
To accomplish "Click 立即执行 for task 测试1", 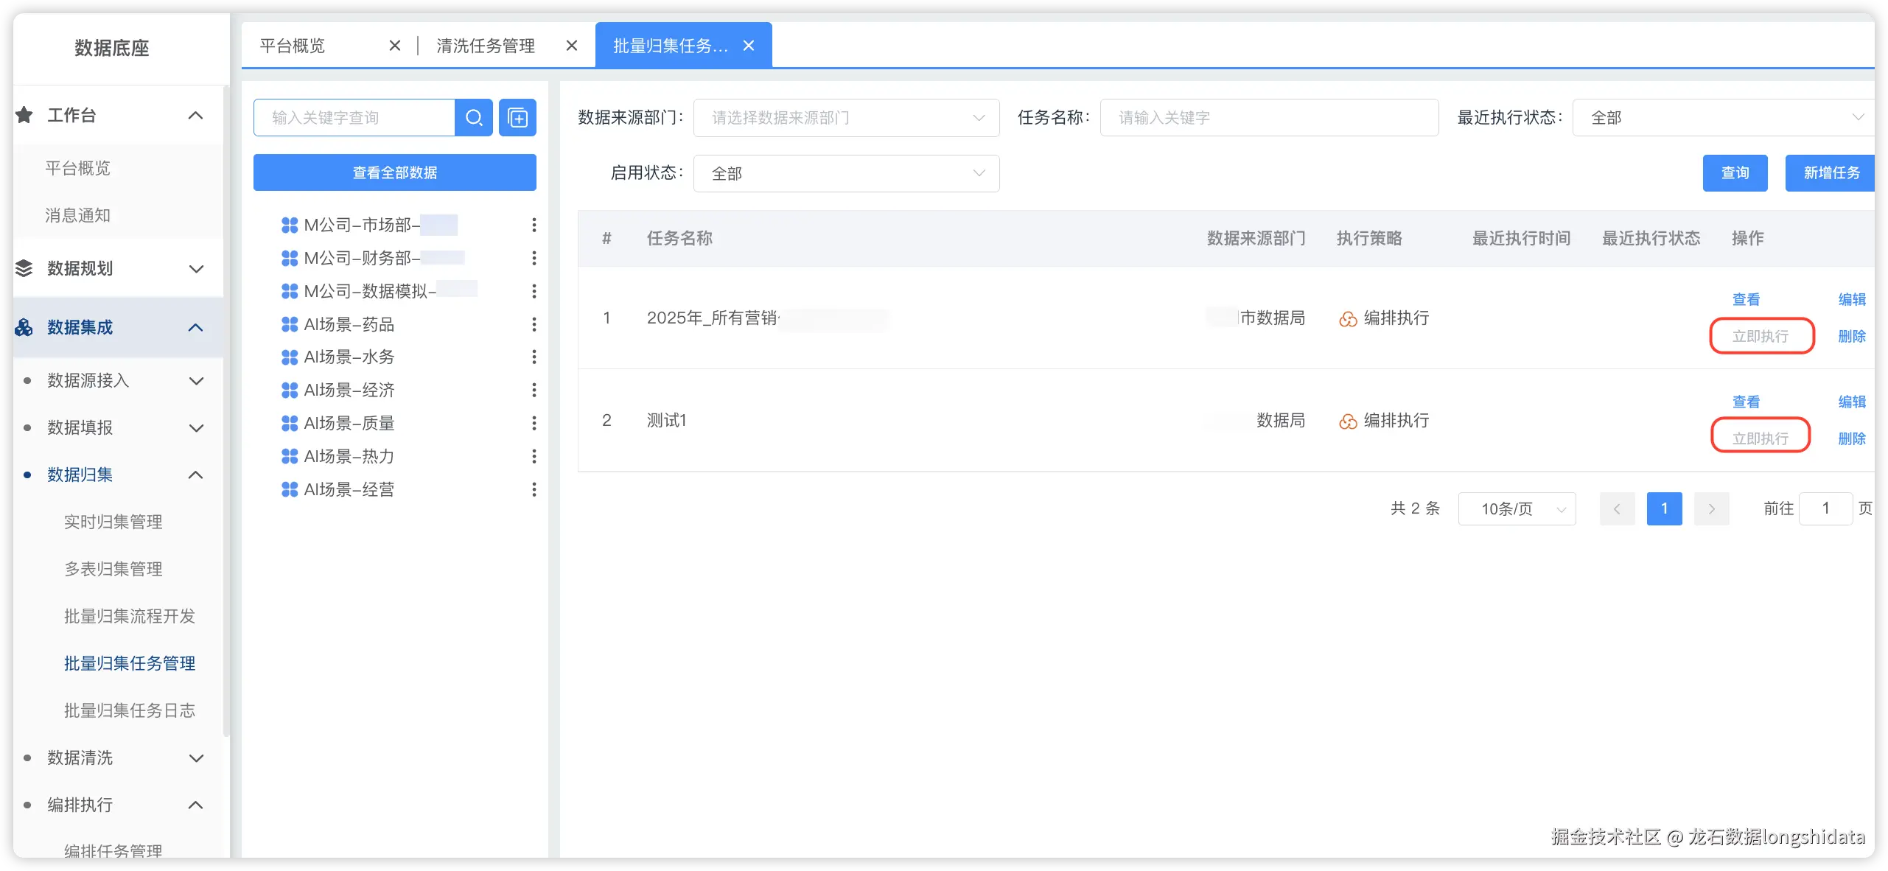I will [x=1760, y=438].
